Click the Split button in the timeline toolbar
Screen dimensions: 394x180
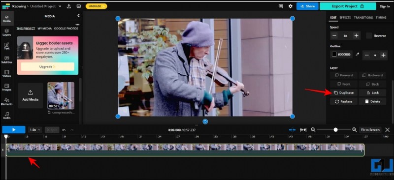coord(52,130)
